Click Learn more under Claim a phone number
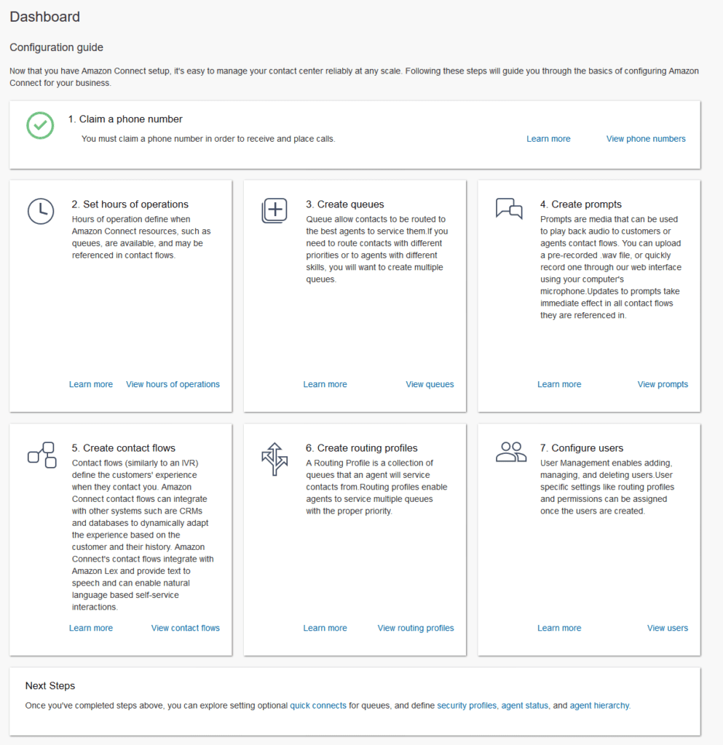The width and height of the screenshot is (723, 745). [x=548, y=139]
